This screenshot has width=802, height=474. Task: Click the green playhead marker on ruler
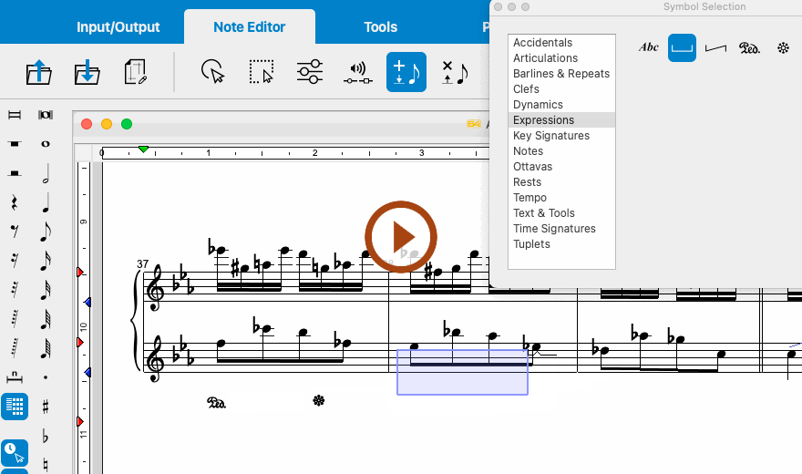coord(143,149)
